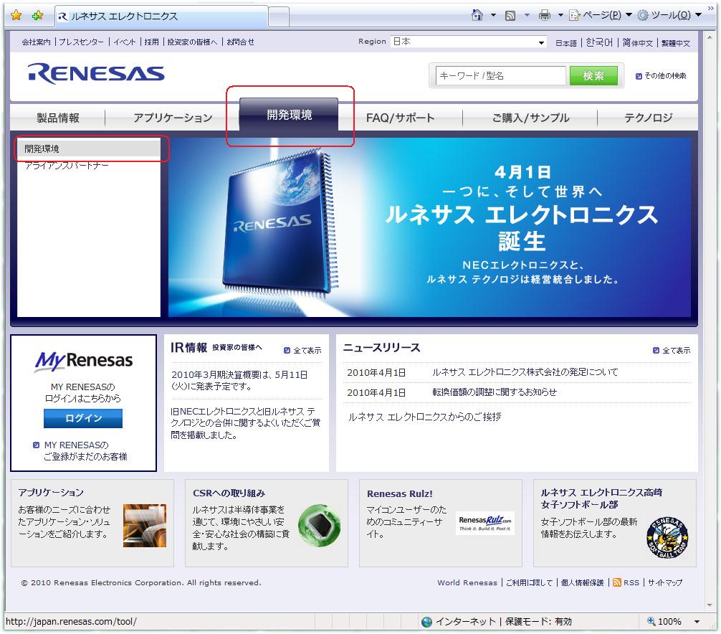Screen dimensions: 721x634
Task: Click the browser Home icon
Action: click(477, 15)
